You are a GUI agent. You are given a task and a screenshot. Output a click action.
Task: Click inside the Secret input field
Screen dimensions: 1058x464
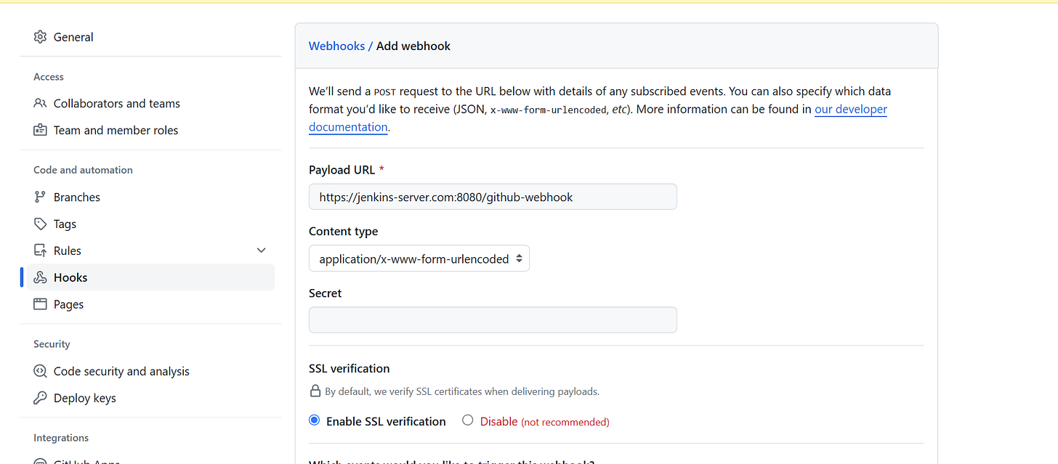[x=493, y=319]
